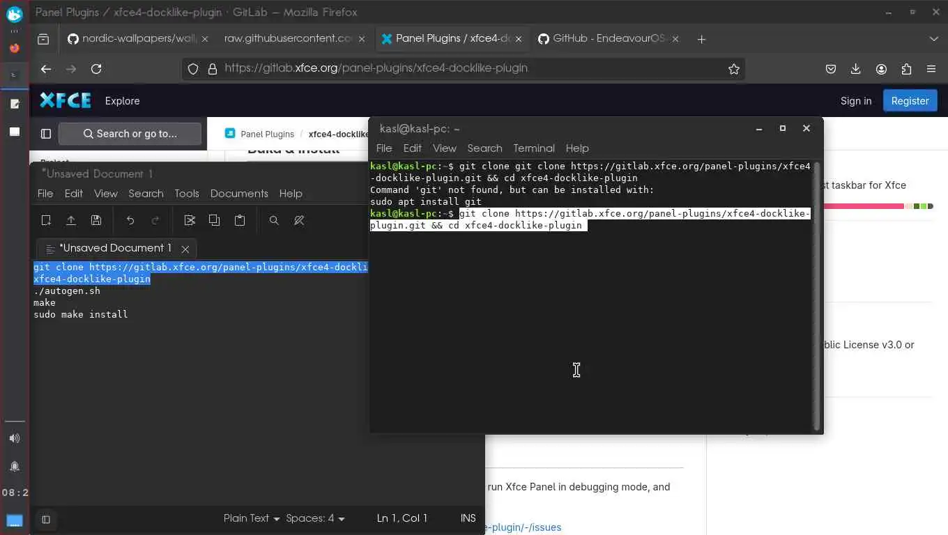Open the Documents menu in text editor
Screen dimensions: 948x535
pyautogui.click(x=239, y=194)
